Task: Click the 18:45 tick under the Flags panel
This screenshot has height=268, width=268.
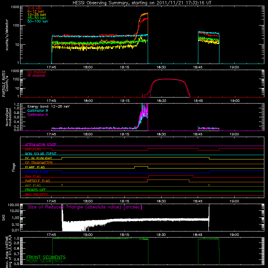Action: [198, 201]
